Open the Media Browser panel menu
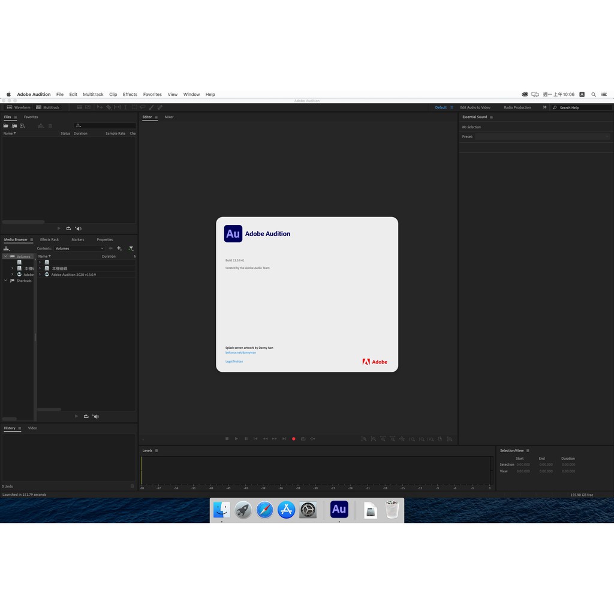This screenshot has height=614, width=614. pyautogui.click(x=32, y=240)
